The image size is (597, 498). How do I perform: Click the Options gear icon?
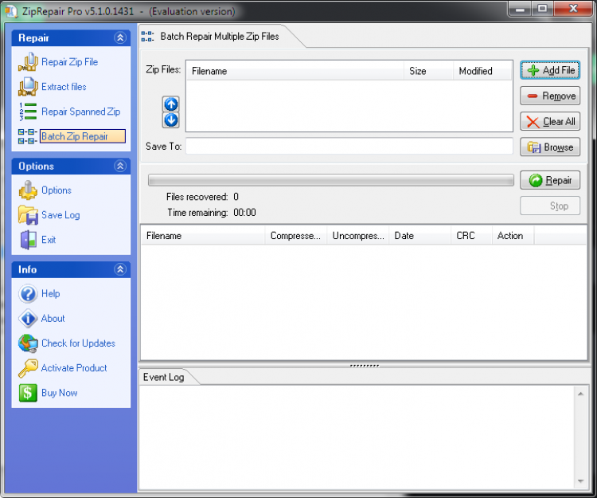[x=28, y=190]
